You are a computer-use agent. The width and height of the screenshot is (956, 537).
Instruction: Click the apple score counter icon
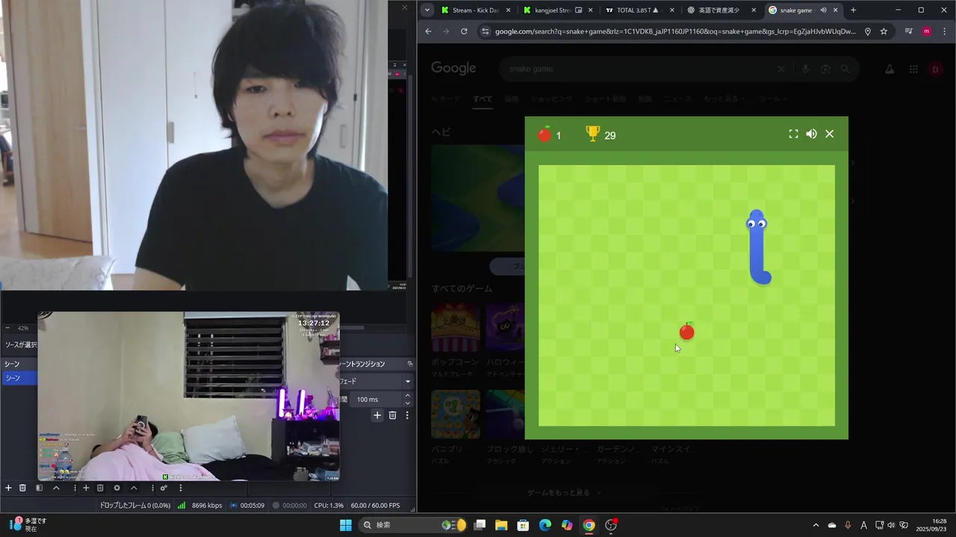point(544,134)
